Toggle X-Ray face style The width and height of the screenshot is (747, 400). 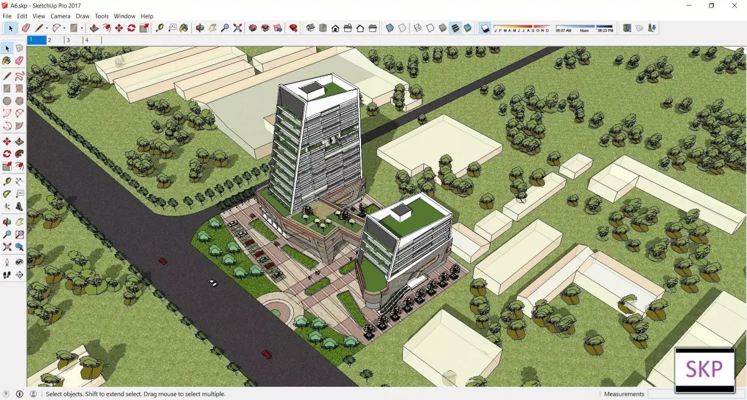coord(390,28)
